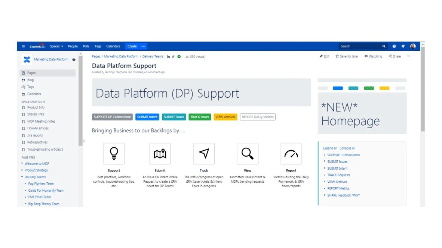Click the 390 views analytics indicator
Viewport: 442px width, 248px height.
195,57
